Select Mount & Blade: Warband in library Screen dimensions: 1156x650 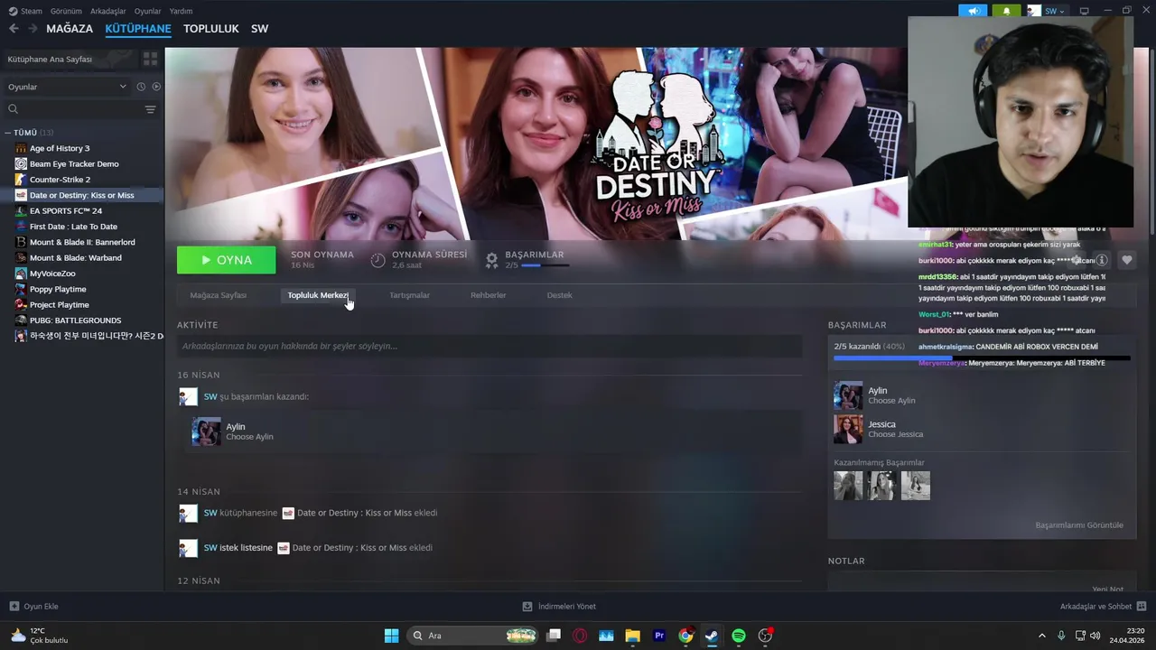coord(75,257)
